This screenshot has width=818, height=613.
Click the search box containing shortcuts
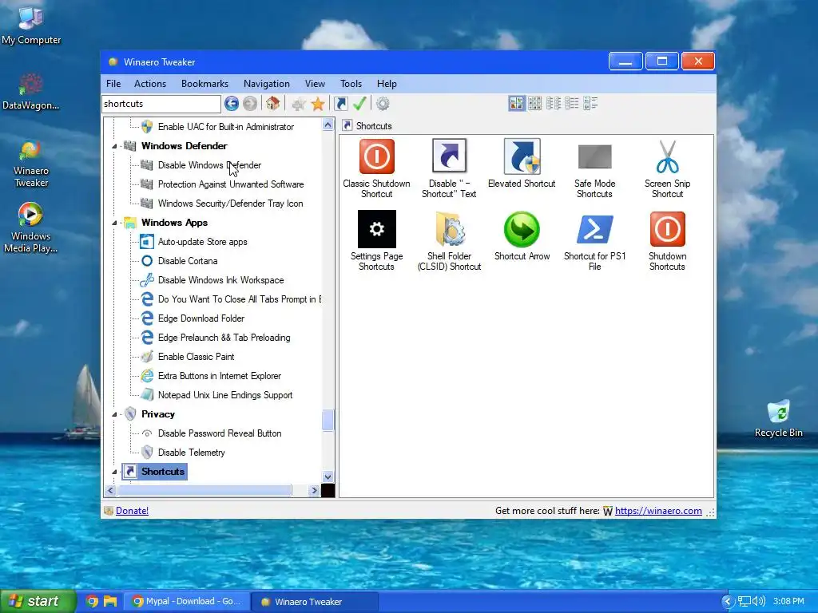tap(161, 104)
